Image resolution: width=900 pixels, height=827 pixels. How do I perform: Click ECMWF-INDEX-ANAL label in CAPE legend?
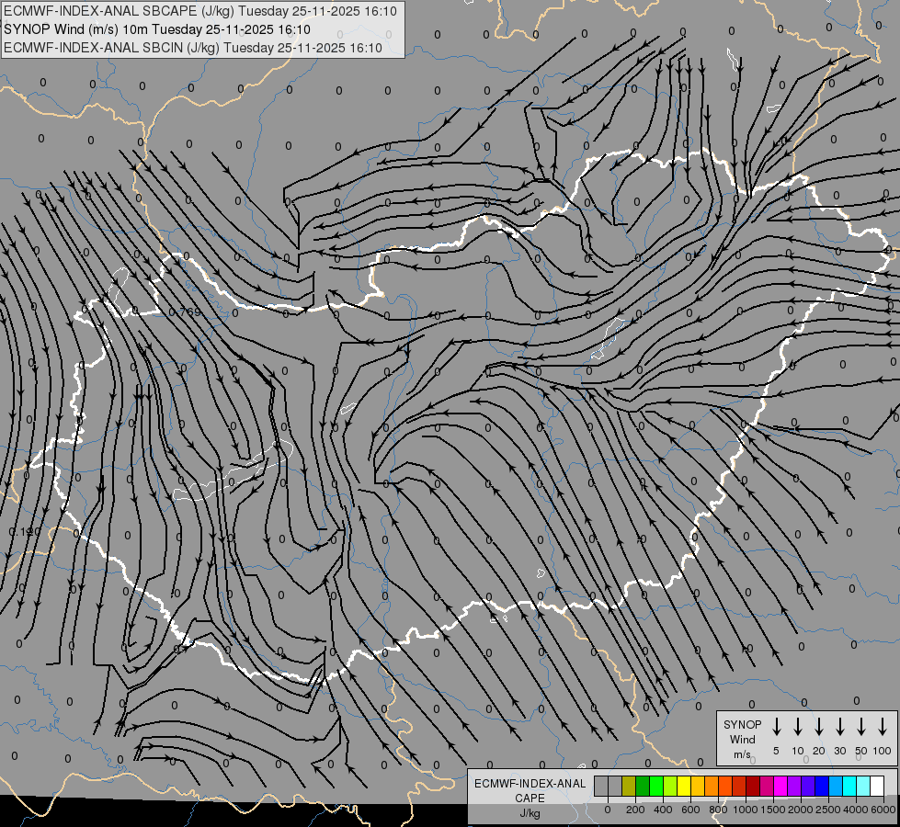point(530,784)
